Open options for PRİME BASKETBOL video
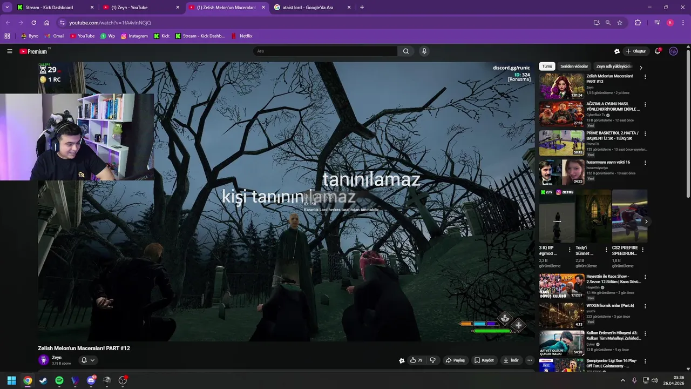The image size is (691, 389). coord(645,133)
